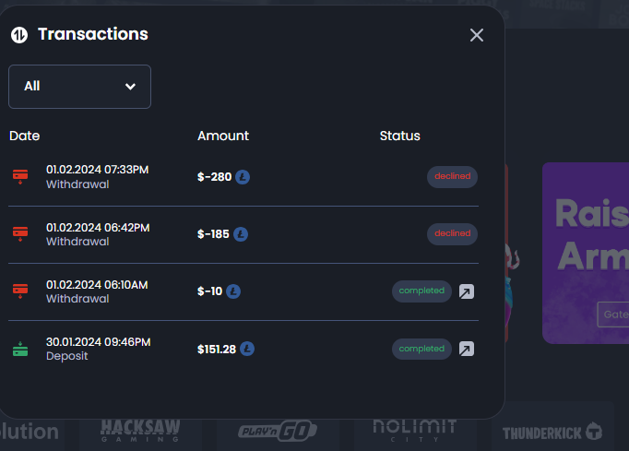Image resolution: width=629 pixels, height=451 pixels.
Task: Click completed status badge for $-10 withdrawal
Action: (x=421, y=291)
